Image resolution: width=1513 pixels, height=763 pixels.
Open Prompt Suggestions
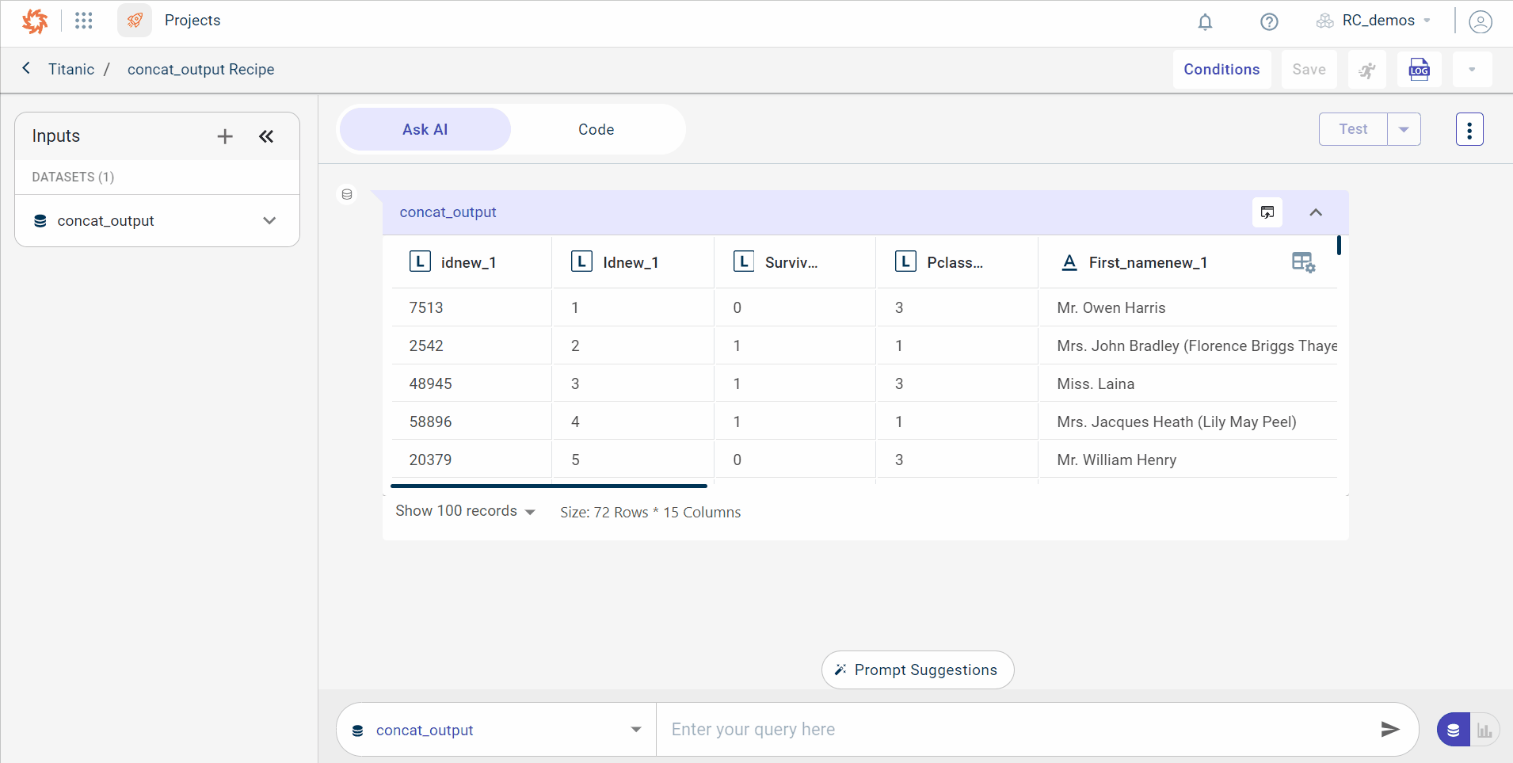click(x=917, y=670)
